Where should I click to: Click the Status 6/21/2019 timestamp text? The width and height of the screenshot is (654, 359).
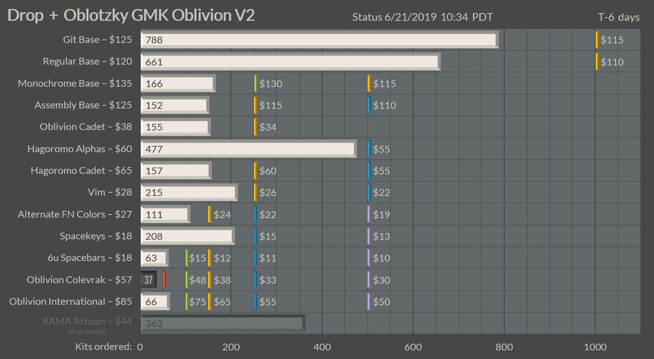tap(422, 17)
